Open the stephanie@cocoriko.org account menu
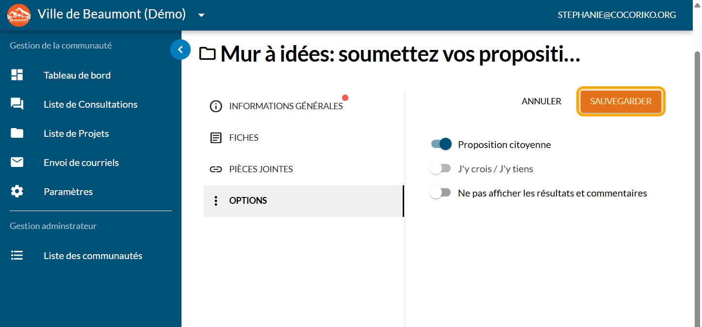 pyautogui.click(x=617, y=15)
